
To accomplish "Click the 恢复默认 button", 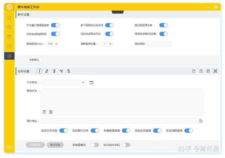I will coord(34,60).
